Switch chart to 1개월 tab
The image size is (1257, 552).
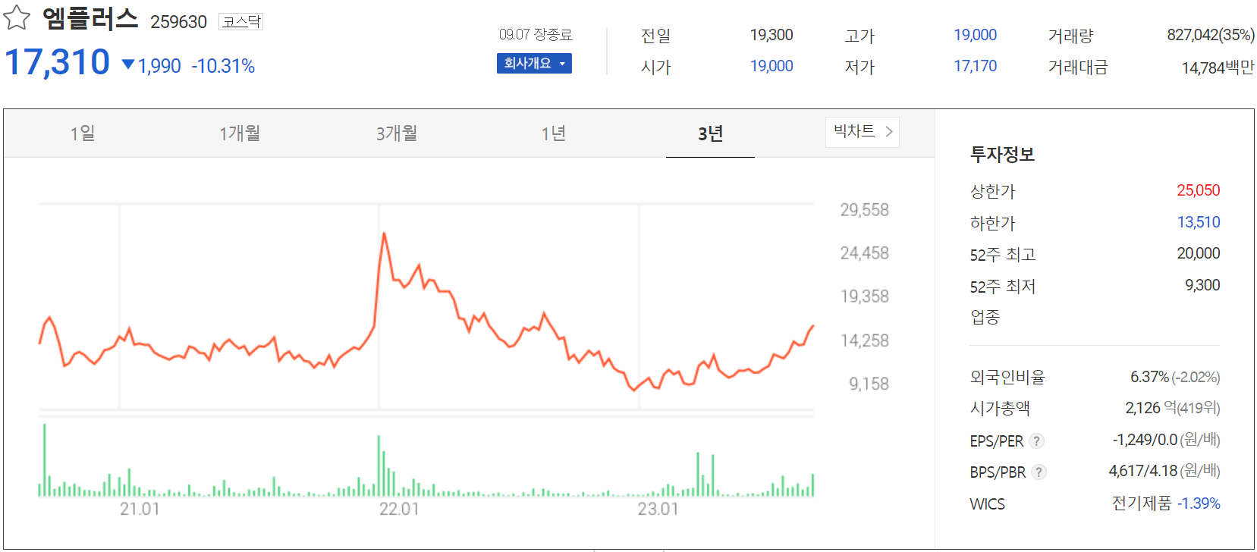point(240,133)
